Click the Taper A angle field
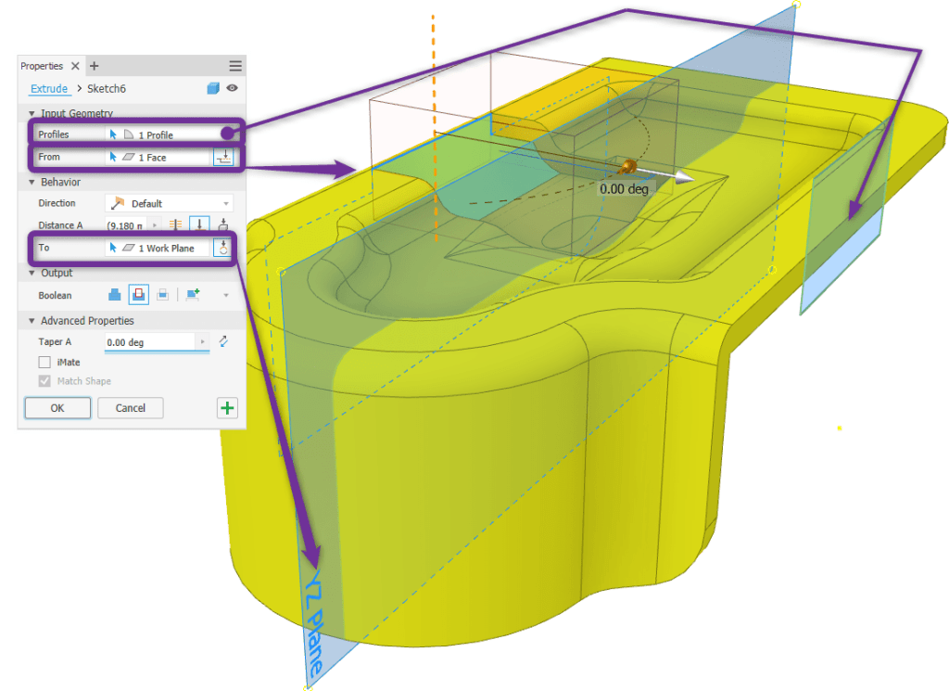This screenshot has height=691, width=949. click(150, 342)
